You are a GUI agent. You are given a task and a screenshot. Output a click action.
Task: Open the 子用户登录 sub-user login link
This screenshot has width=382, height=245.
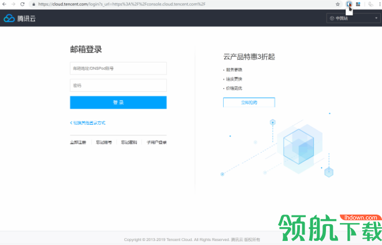pyautogui.click(x=157, y=142)
